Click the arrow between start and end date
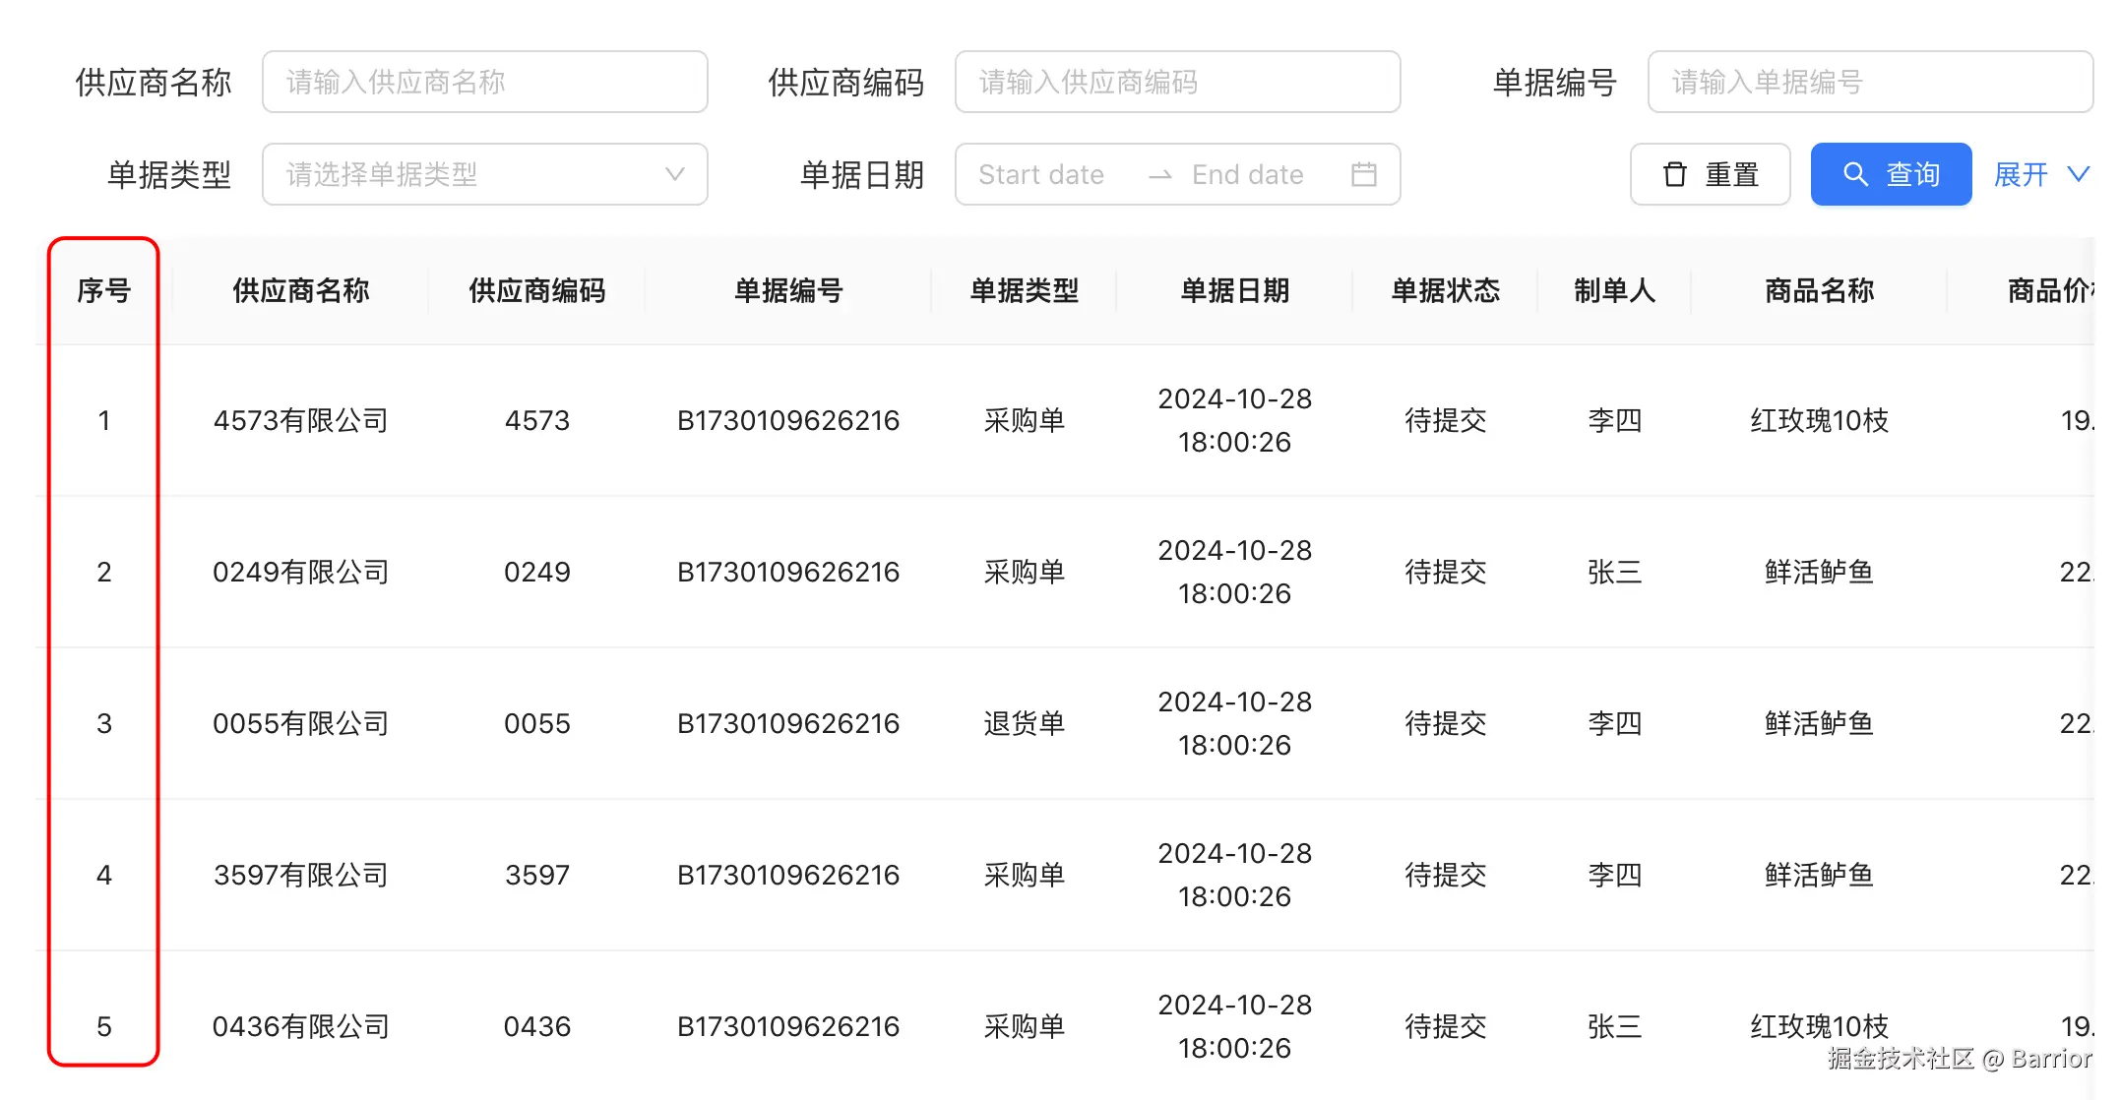Screen dimensions: 2120x1100 (1159, 175)
